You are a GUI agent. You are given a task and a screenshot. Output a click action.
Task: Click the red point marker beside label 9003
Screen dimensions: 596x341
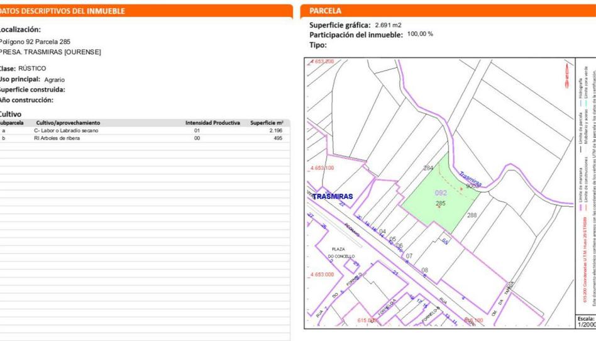point(460,188)
